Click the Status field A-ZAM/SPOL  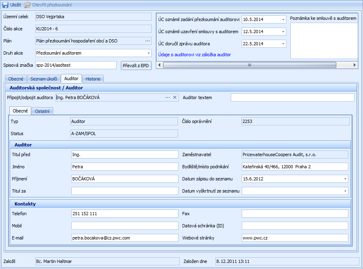[x=124, y=133]
